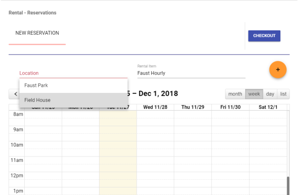Select 9am slot on Wednesday 11/28
The height and width of the screenshot is (195, 298).
155,130
